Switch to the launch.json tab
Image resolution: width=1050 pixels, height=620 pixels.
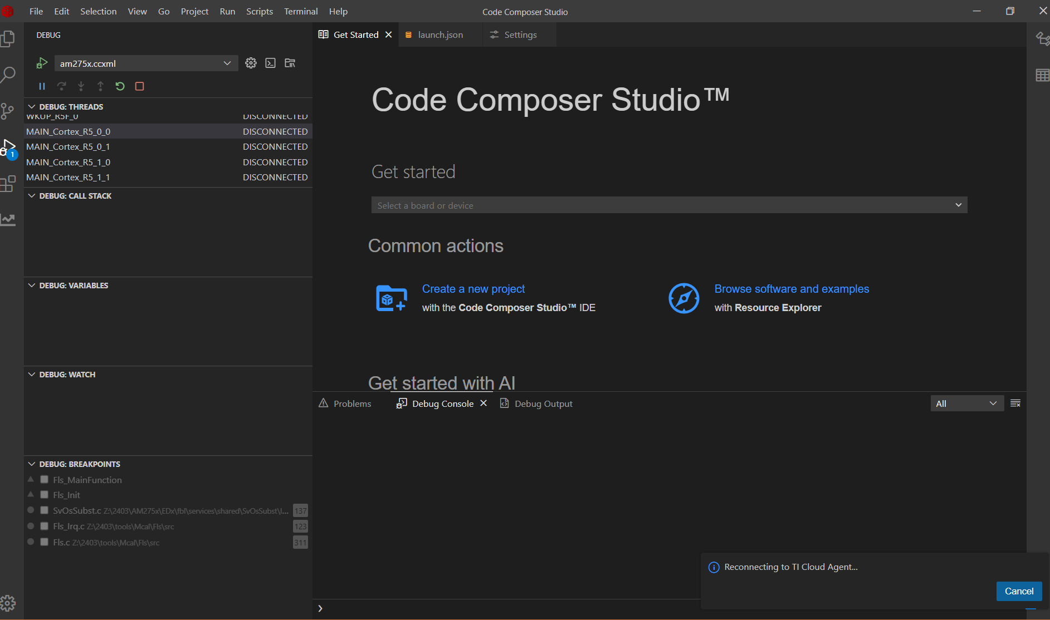[x=440, y=35]
